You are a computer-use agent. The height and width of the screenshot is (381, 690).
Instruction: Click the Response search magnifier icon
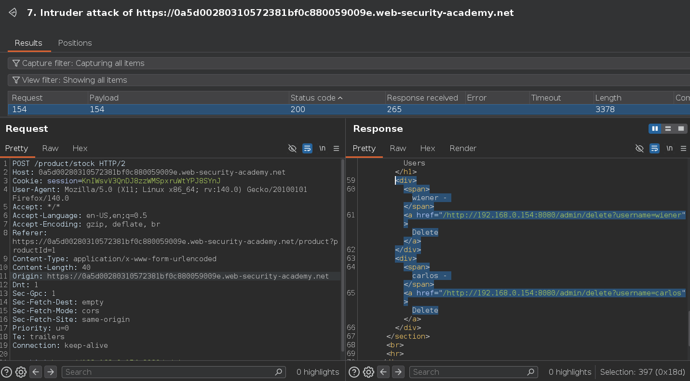[x=530, y=372]
